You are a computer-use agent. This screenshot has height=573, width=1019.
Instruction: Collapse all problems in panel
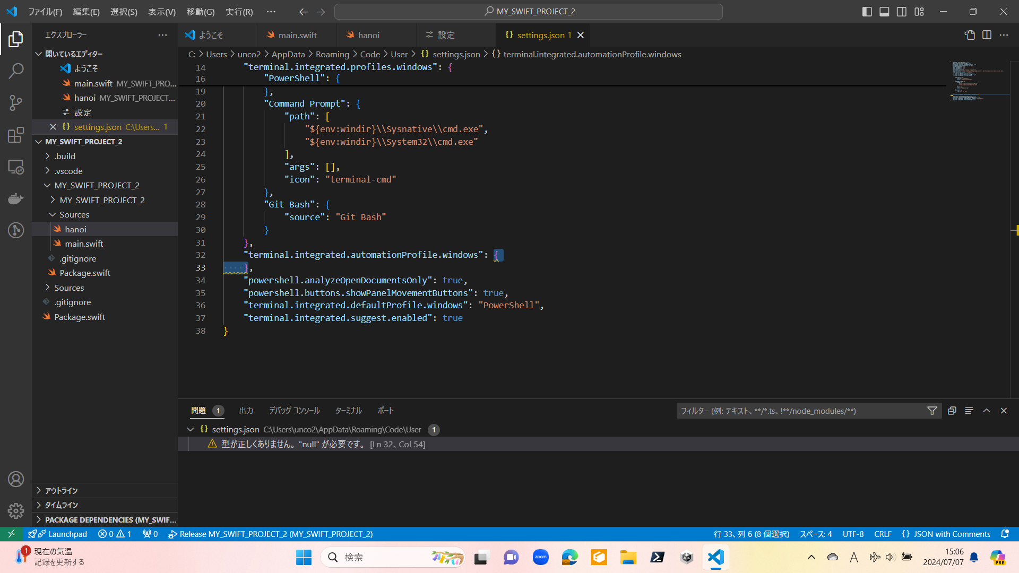click(952, 411)
